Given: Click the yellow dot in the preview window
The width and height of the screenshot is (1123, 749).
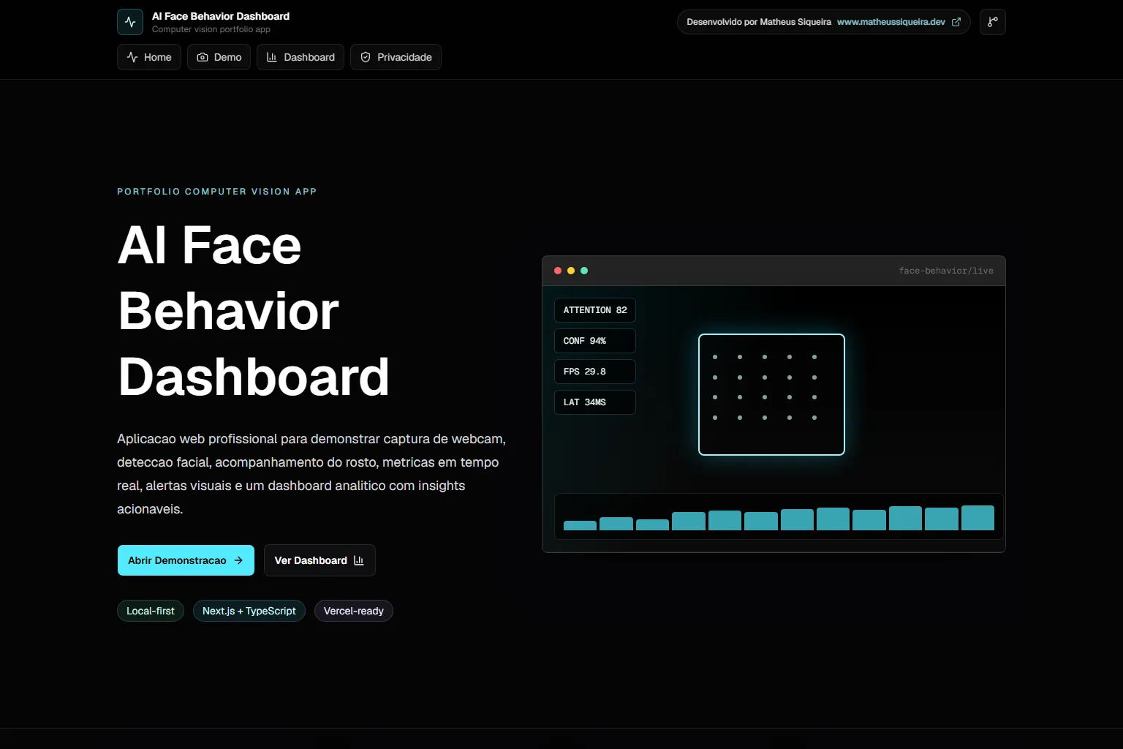Looking at the screenshot, I should point(571,271).
